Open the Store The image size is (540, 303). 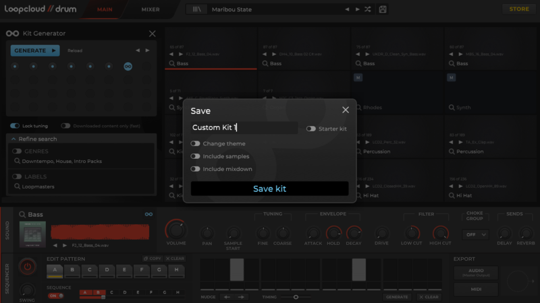518,9
